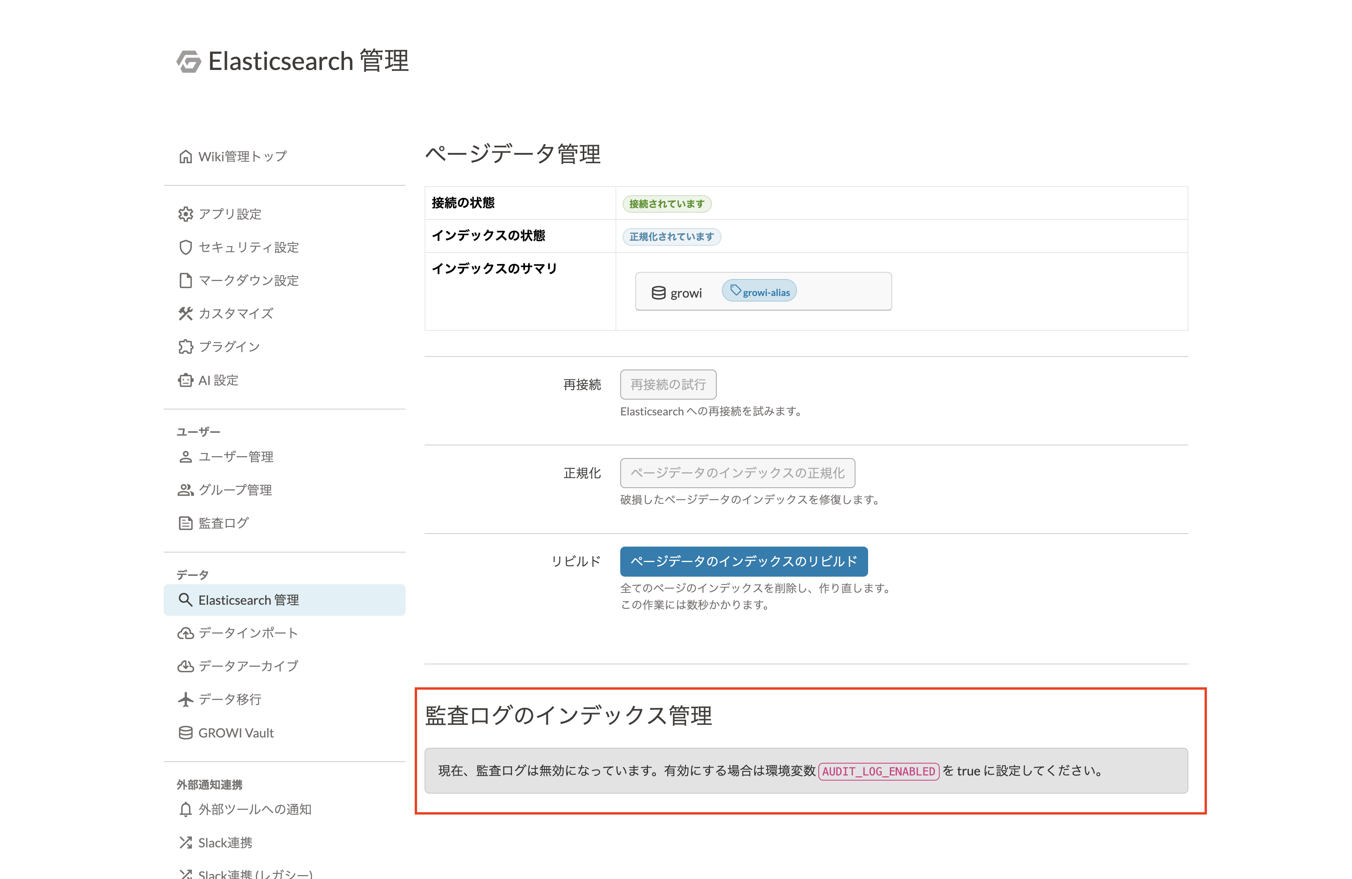Click the database icon for GROWI Vault
The image size is (1352, 879).
185,732
